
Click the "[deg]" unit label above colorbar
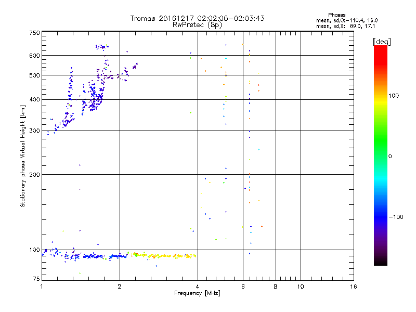(382, 42)
